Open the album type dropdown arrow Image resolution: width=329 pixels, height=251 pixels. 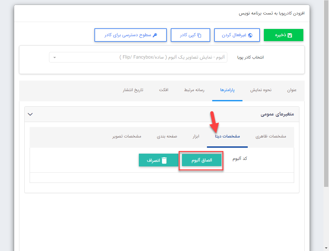(x=55, y=57)
